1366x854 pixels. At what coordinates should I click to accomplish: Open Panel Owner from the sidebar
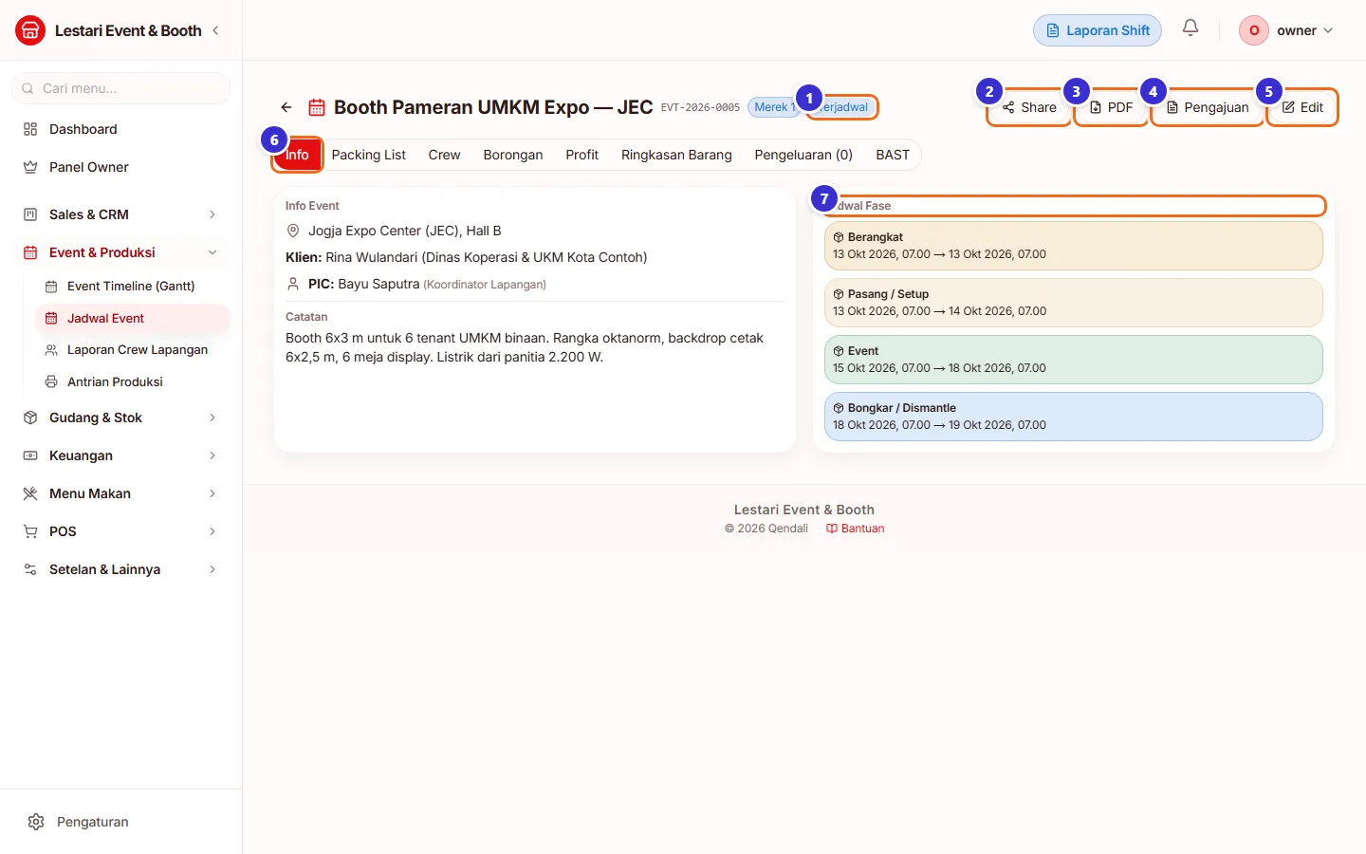(x=120, y=167)
